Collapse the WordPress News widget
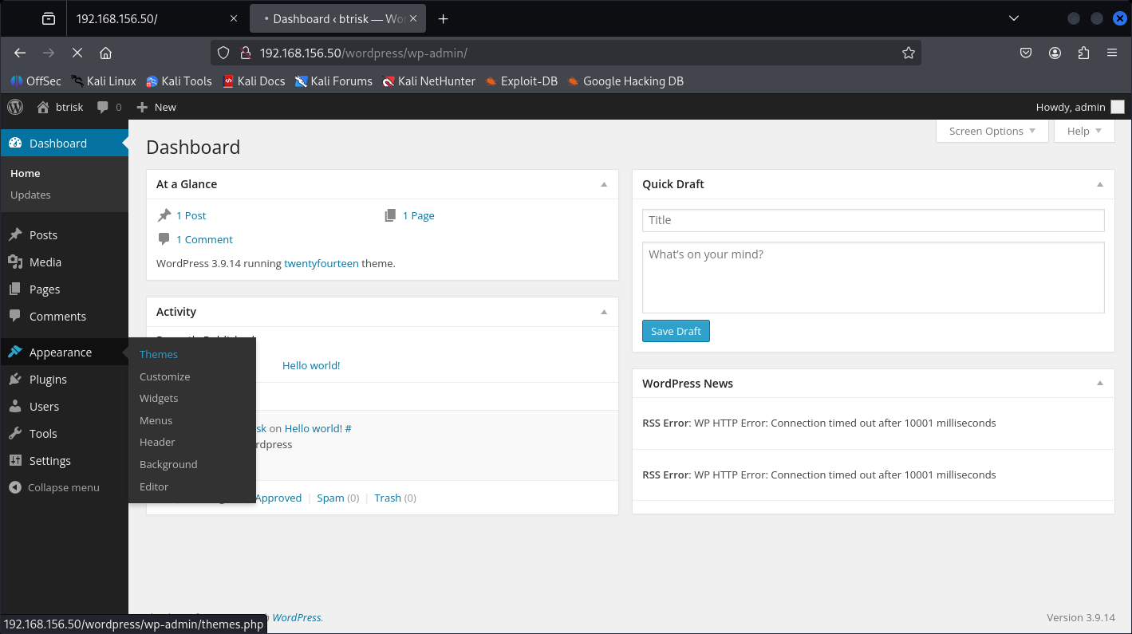Image resolution: width=1132 pixels, height=634 pixels. coord(1100,384)
